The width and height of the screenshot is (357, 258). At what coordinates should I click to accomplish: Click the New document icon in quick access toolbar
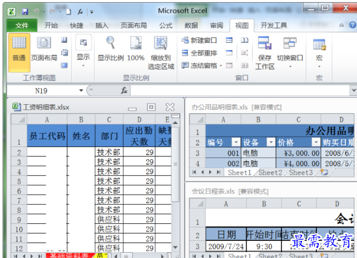click(x=69, y=12)
